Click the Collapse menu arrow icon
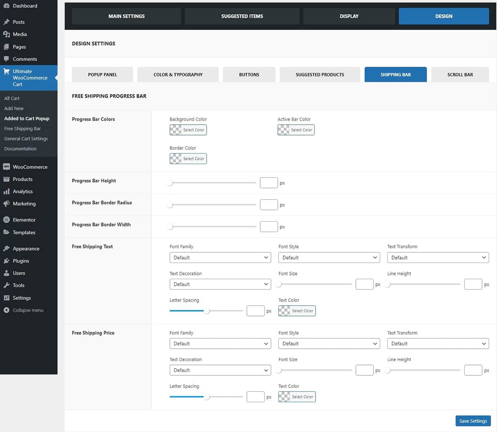The height and width of the screenshot is (432, 497). [6, 310]
